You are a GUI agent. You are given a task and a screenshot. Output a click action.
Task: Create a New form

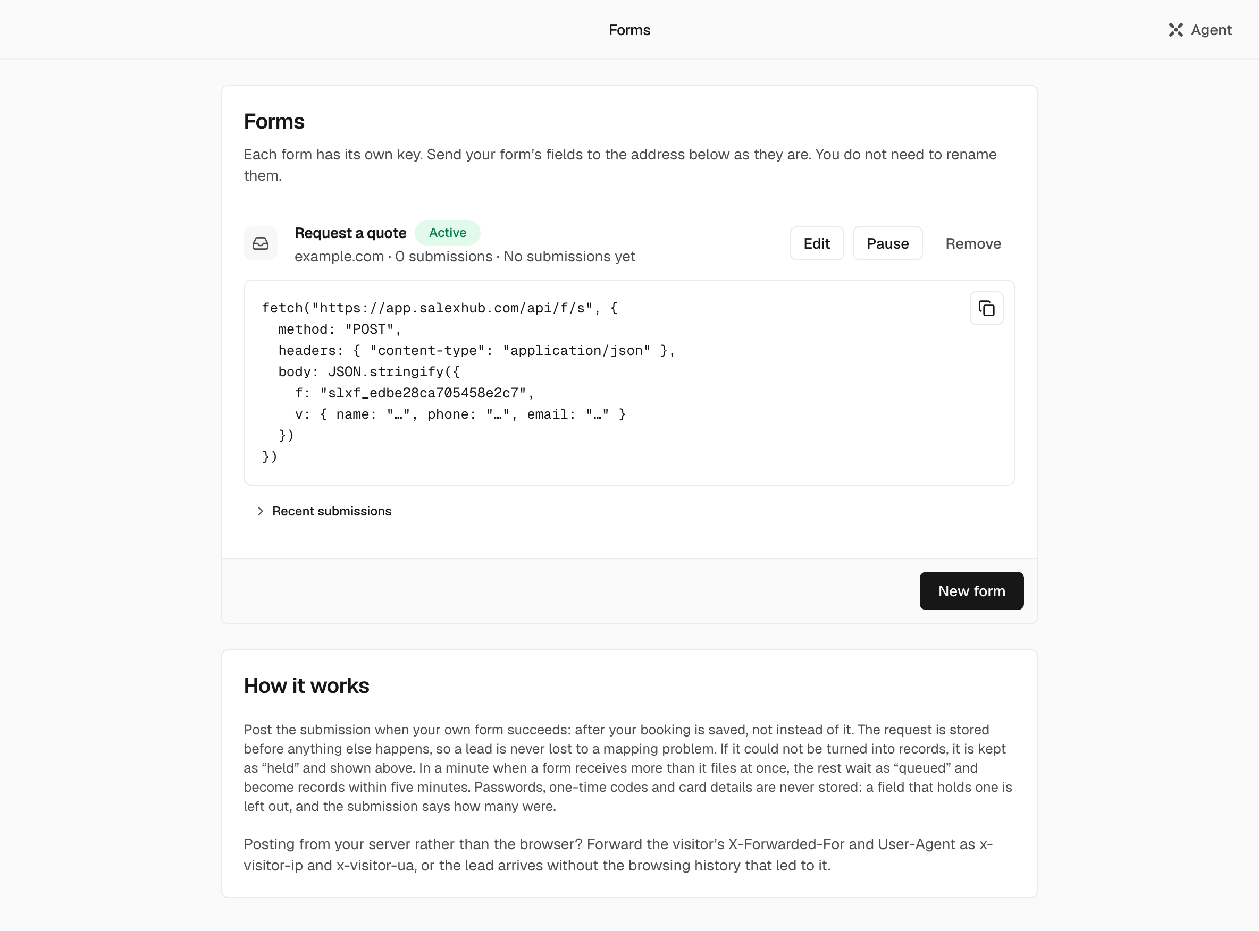click(x=971, y=590)
